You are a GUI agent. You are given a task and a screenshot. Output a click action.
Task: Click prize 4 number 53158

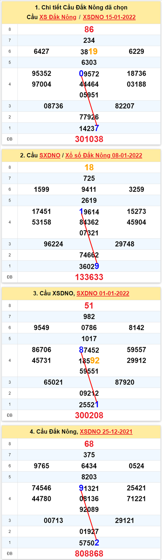(x=42, y=222)
